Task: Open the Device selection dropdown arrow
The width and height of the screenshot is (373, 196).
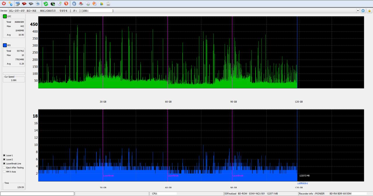Action: tap(358, 11)
